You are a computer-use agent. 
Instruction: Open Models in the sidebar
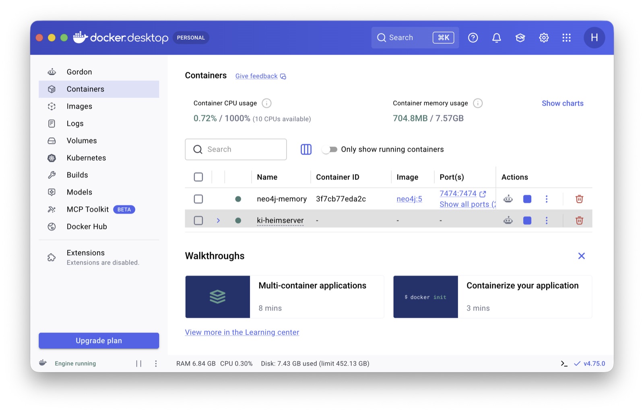(99, 192)
